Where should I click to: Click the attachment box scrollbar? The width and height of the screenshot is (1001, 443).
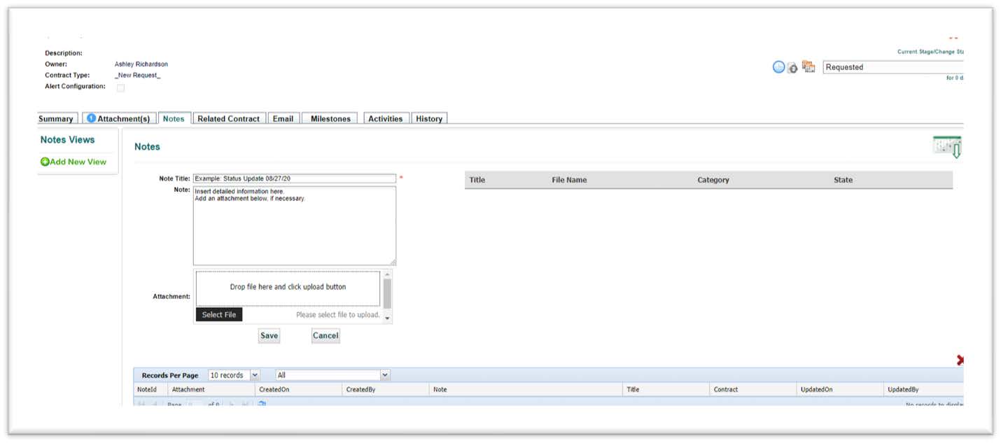tap(387, 294)
